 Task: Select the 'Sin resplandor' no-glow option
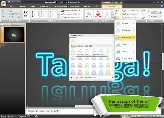coord(73,41)
